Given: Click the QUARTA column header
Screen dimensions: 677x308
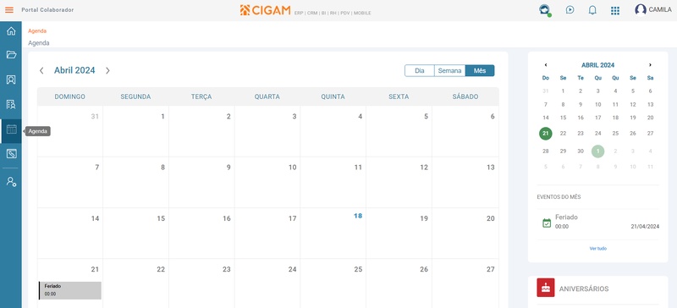Looking at the screenshot, I should pyautogui.click(x=267, y=96).
